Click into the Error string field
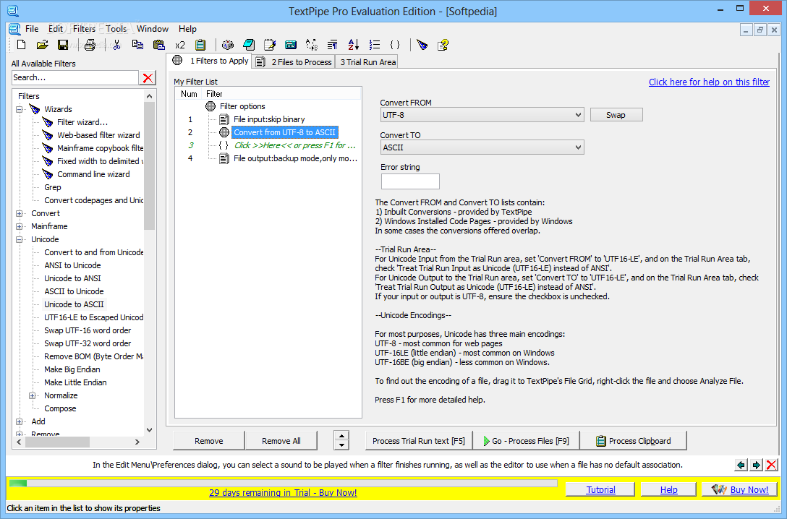The height and width of the screenshot is (519, 787). coord(410,181)
